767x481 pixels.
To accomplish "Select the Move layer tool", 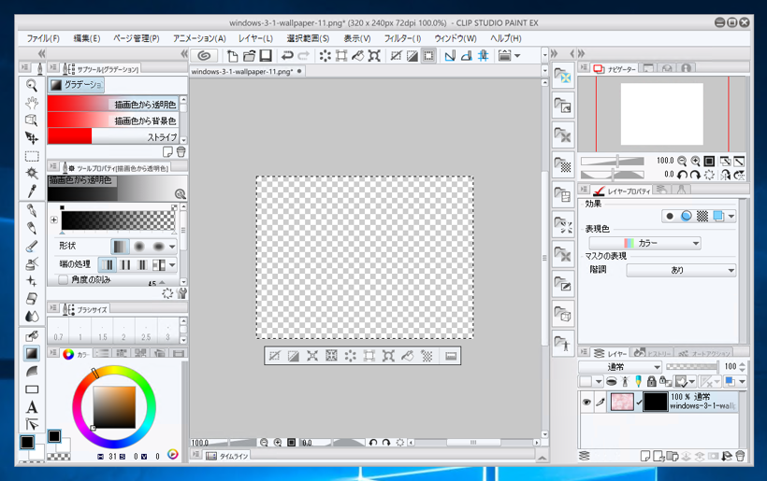I will tap(32, 138).
